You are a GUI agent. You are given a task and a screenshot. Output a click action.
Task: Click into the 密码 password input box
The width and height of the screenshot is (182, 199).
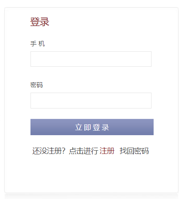tap(91, 101)
